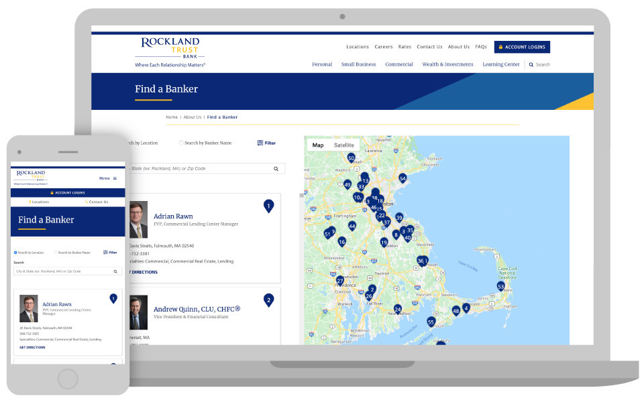Screen dimensions: 644x402
Task: Tap the Contact Us link on the phone
Action: click(97, 202)
